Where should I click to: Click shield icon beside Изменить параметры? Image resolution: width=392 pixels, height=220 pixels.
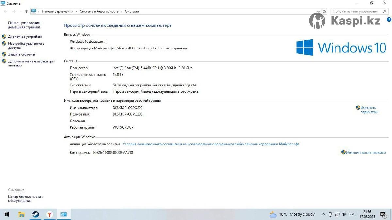tap(358, 108)
